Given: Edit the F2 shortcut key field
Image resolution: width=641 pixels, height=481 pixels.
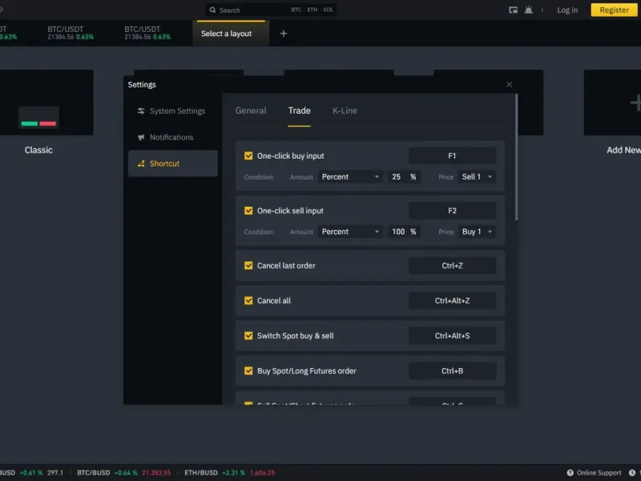Looking at the screenshot, I should [x=452, y=211].
